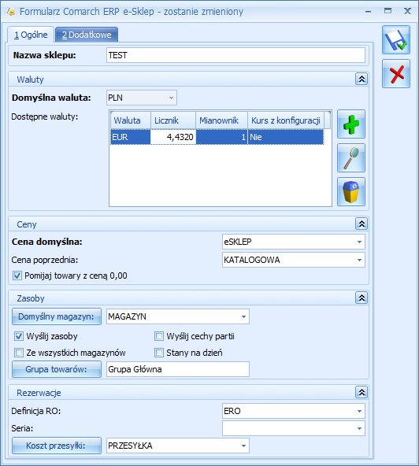
Task: Cancel changes with the red X icon
Action: coord(396,74)
